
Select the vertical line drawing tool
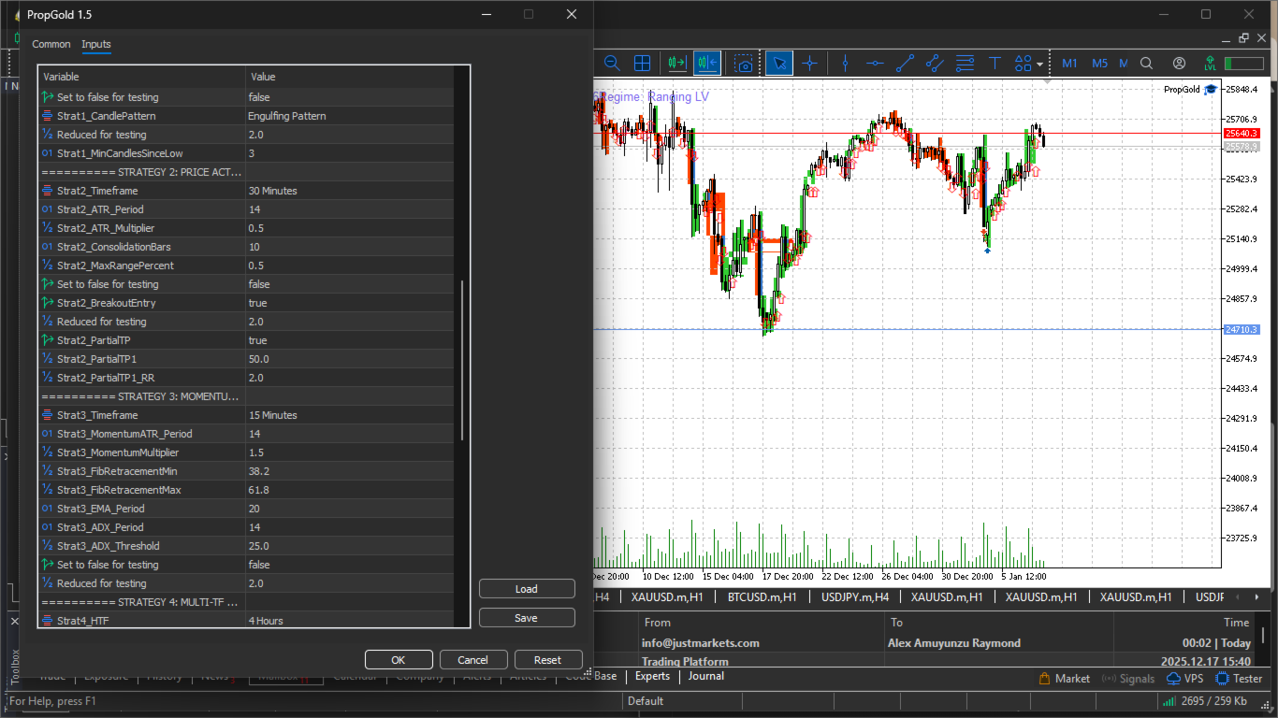(845, 64)
